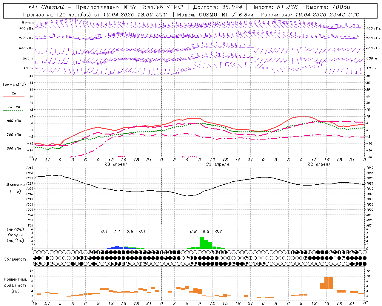The width and height of the screenshot is (382, 306).
Task: Click the 21 апреля date label
Action: 218,164
